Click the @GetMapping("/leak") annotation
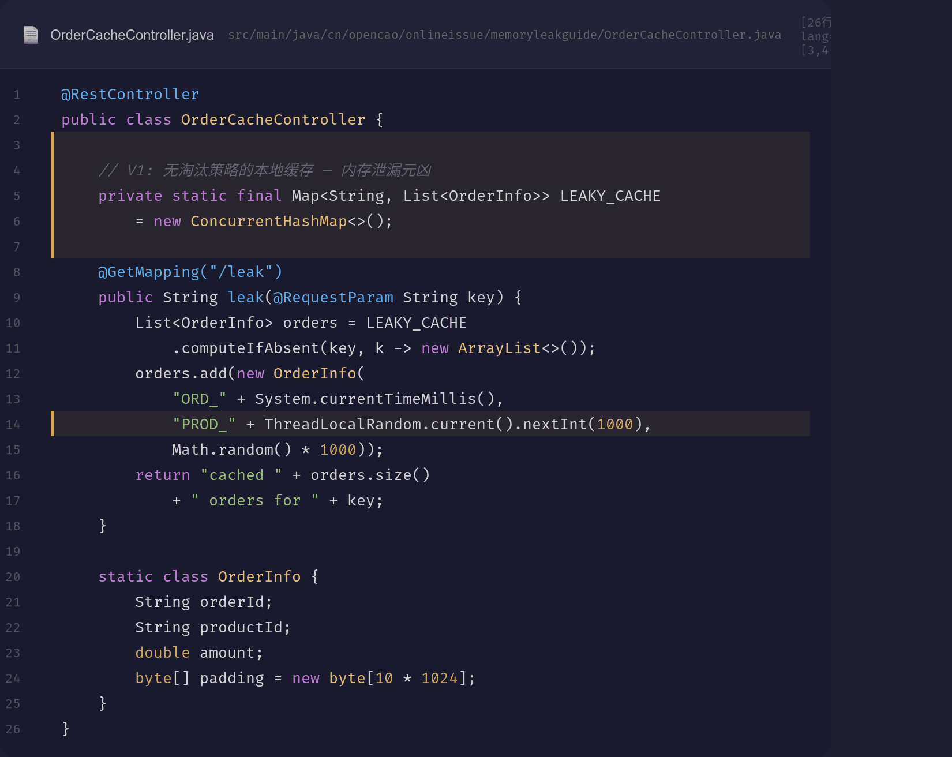This screenshot has width=952, height=757. [x=190, y=272]
